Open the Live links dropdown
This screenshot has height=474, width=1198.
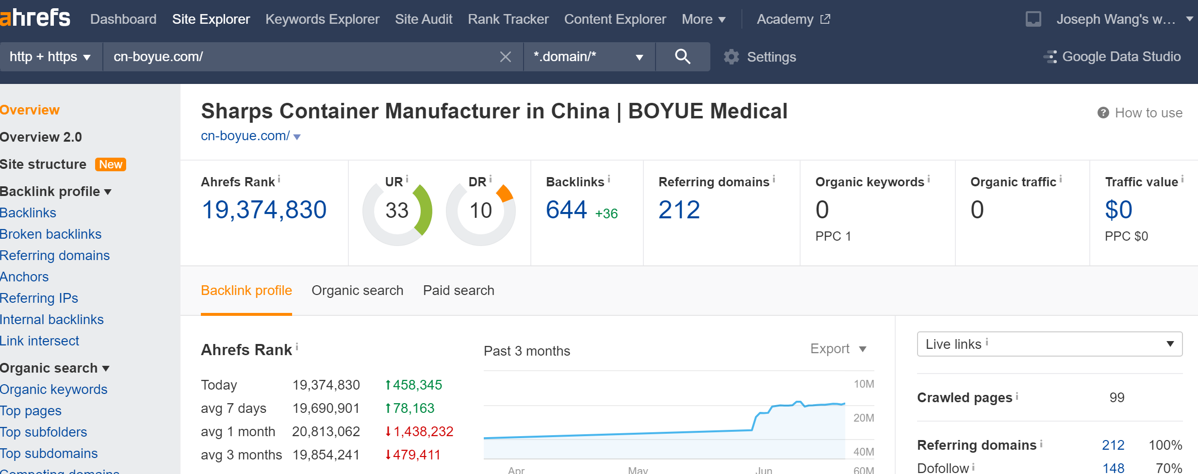(x=1050, y=344)
